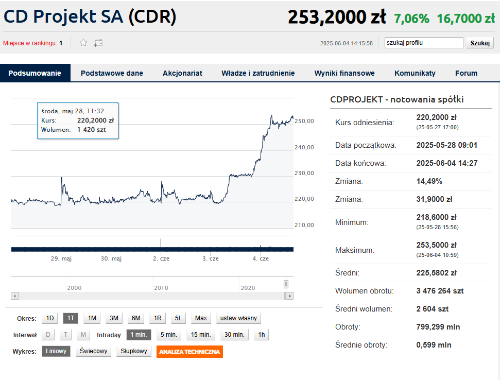This screenshot has width=501, height=380.
Task: Click the right arrow of chart scrollbar
Action: (289, 296)
